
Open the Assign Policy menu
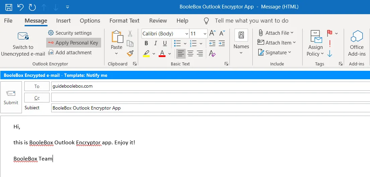point(315,43)
